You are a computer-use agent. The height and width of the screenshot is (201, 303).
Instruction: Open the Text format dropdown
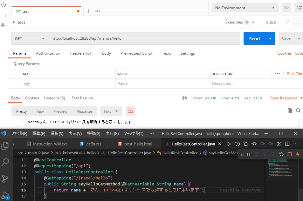(x=111, y=111)
